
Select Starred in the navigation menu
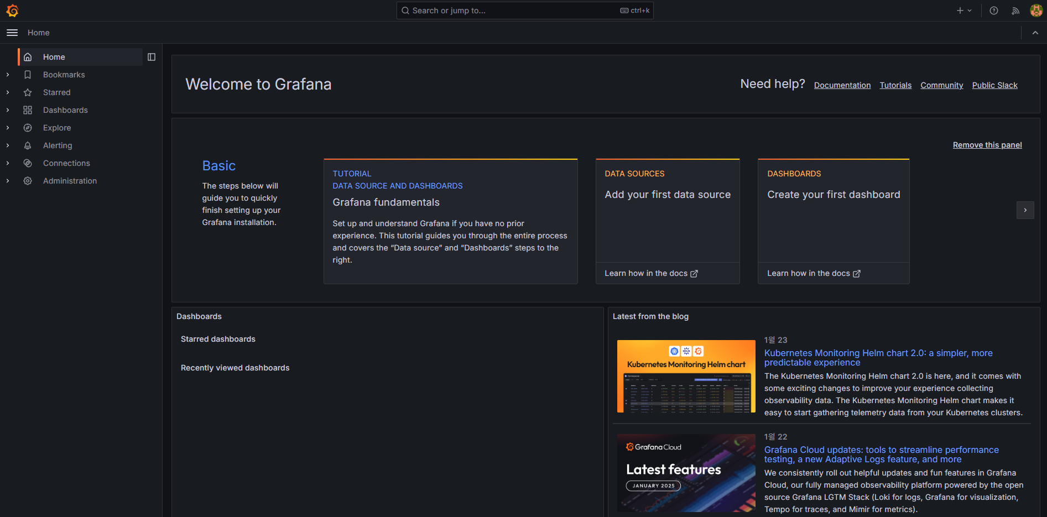pos(57,92)
